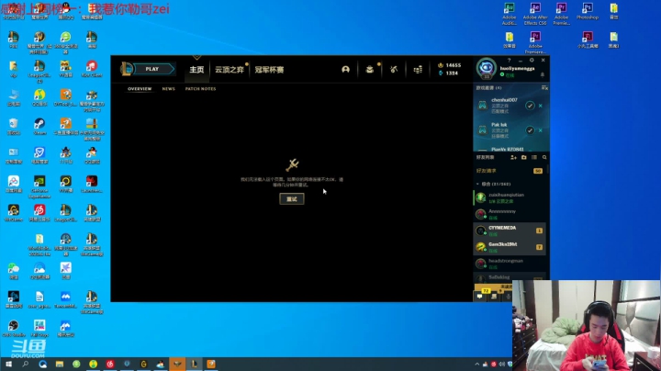Viewport: 661px width, 371px height.
Task: Open the chat bubble icon at client bottom
Action: click(x=480, y=297)
